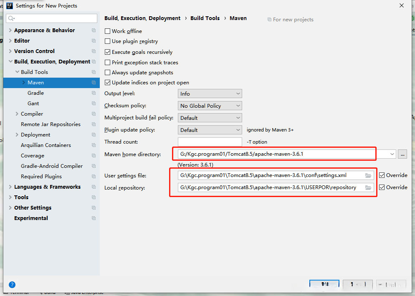415x296 pixels.
Task: Open Arquillian Containers settings
Action: click(46, 145)
